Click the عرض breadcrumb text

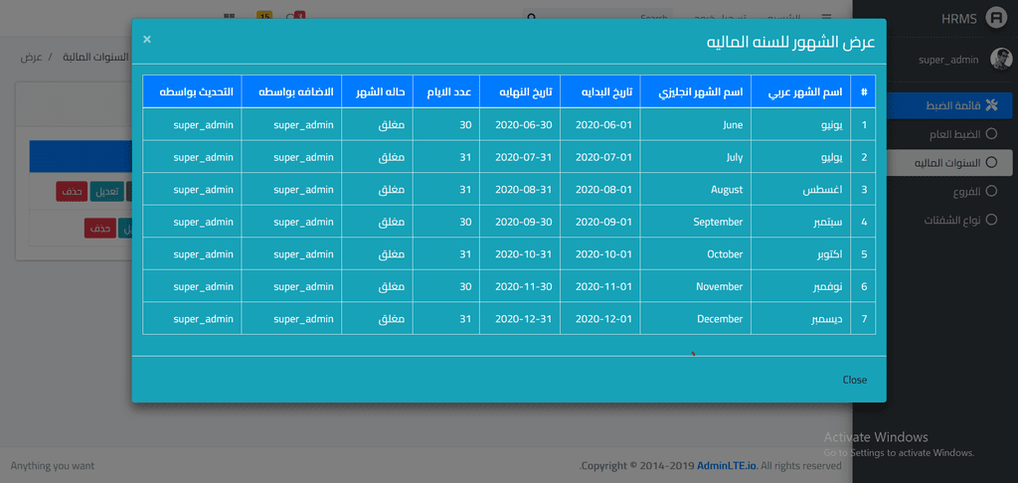click(31, 57)
